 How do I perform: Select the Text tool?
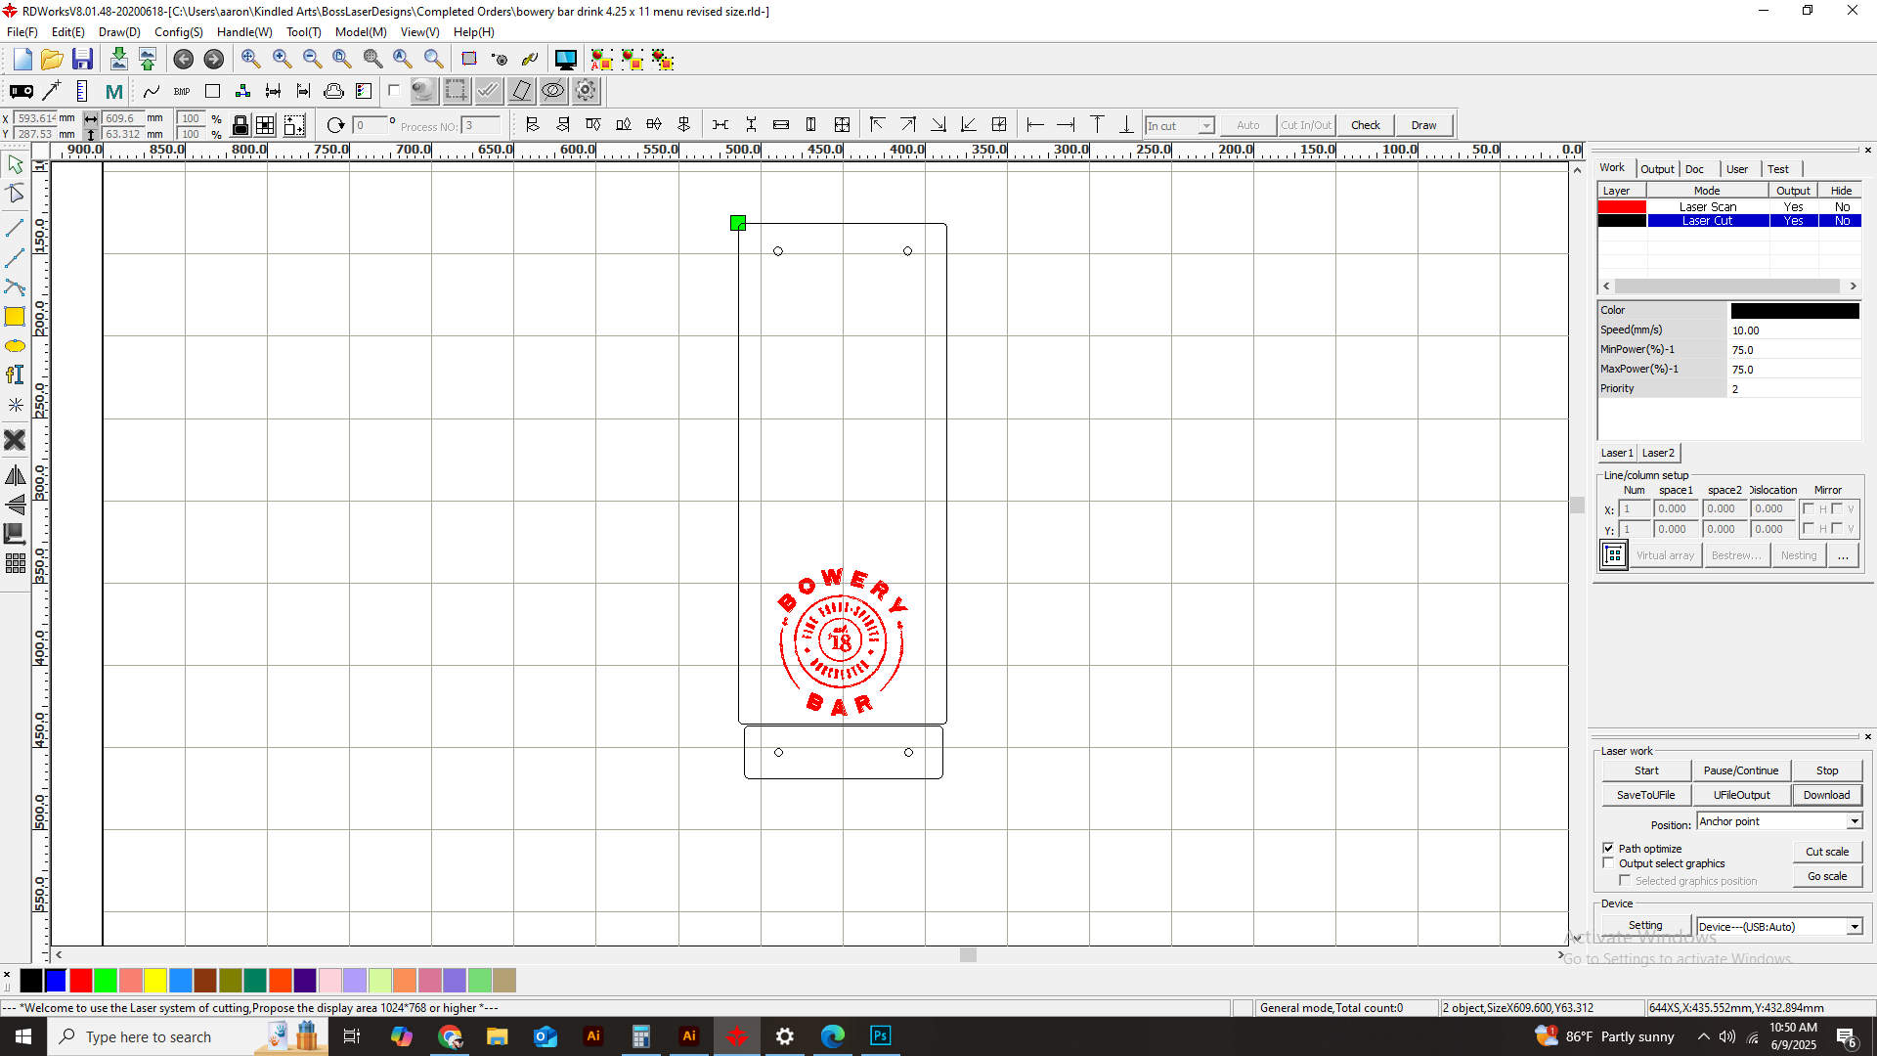coord(15,374)
